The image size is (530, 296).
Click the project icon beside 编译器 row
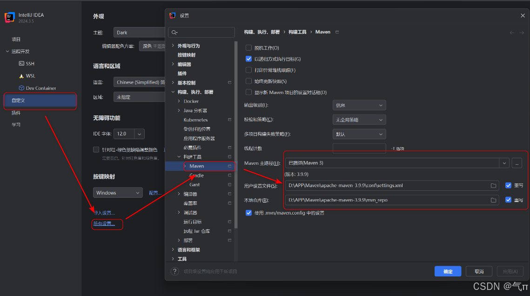[x=229, y=194]
